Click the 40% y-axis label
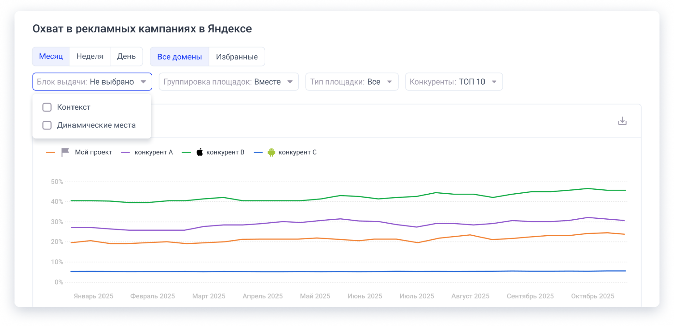The width and height of the screenshot is (674, 326). point(57,202)
